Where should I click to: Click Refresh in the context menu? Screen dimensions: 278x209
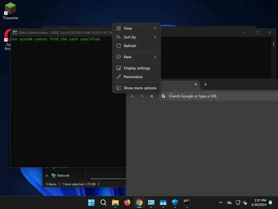[136, 46]
